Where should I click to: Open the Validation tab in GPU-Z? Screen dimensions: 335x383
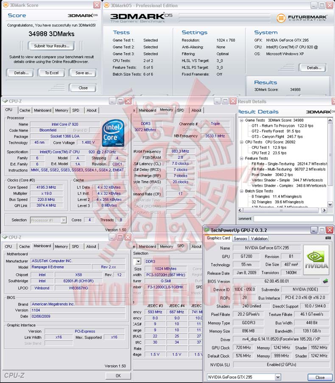point(259,238)
